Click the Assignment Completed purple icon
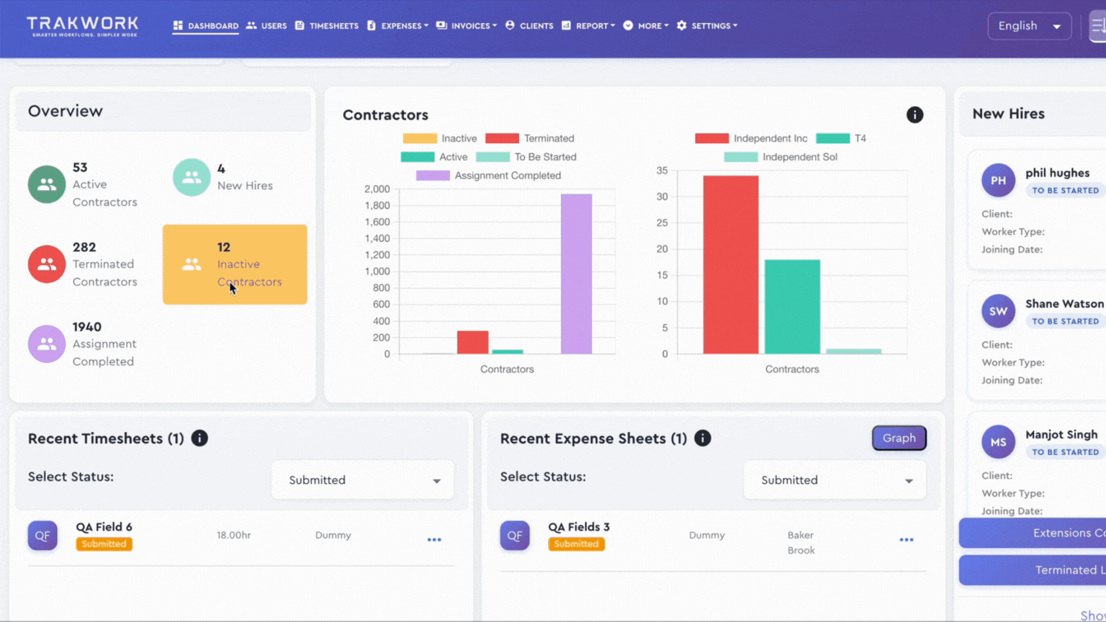1106x622 pixels. point(47,344)
